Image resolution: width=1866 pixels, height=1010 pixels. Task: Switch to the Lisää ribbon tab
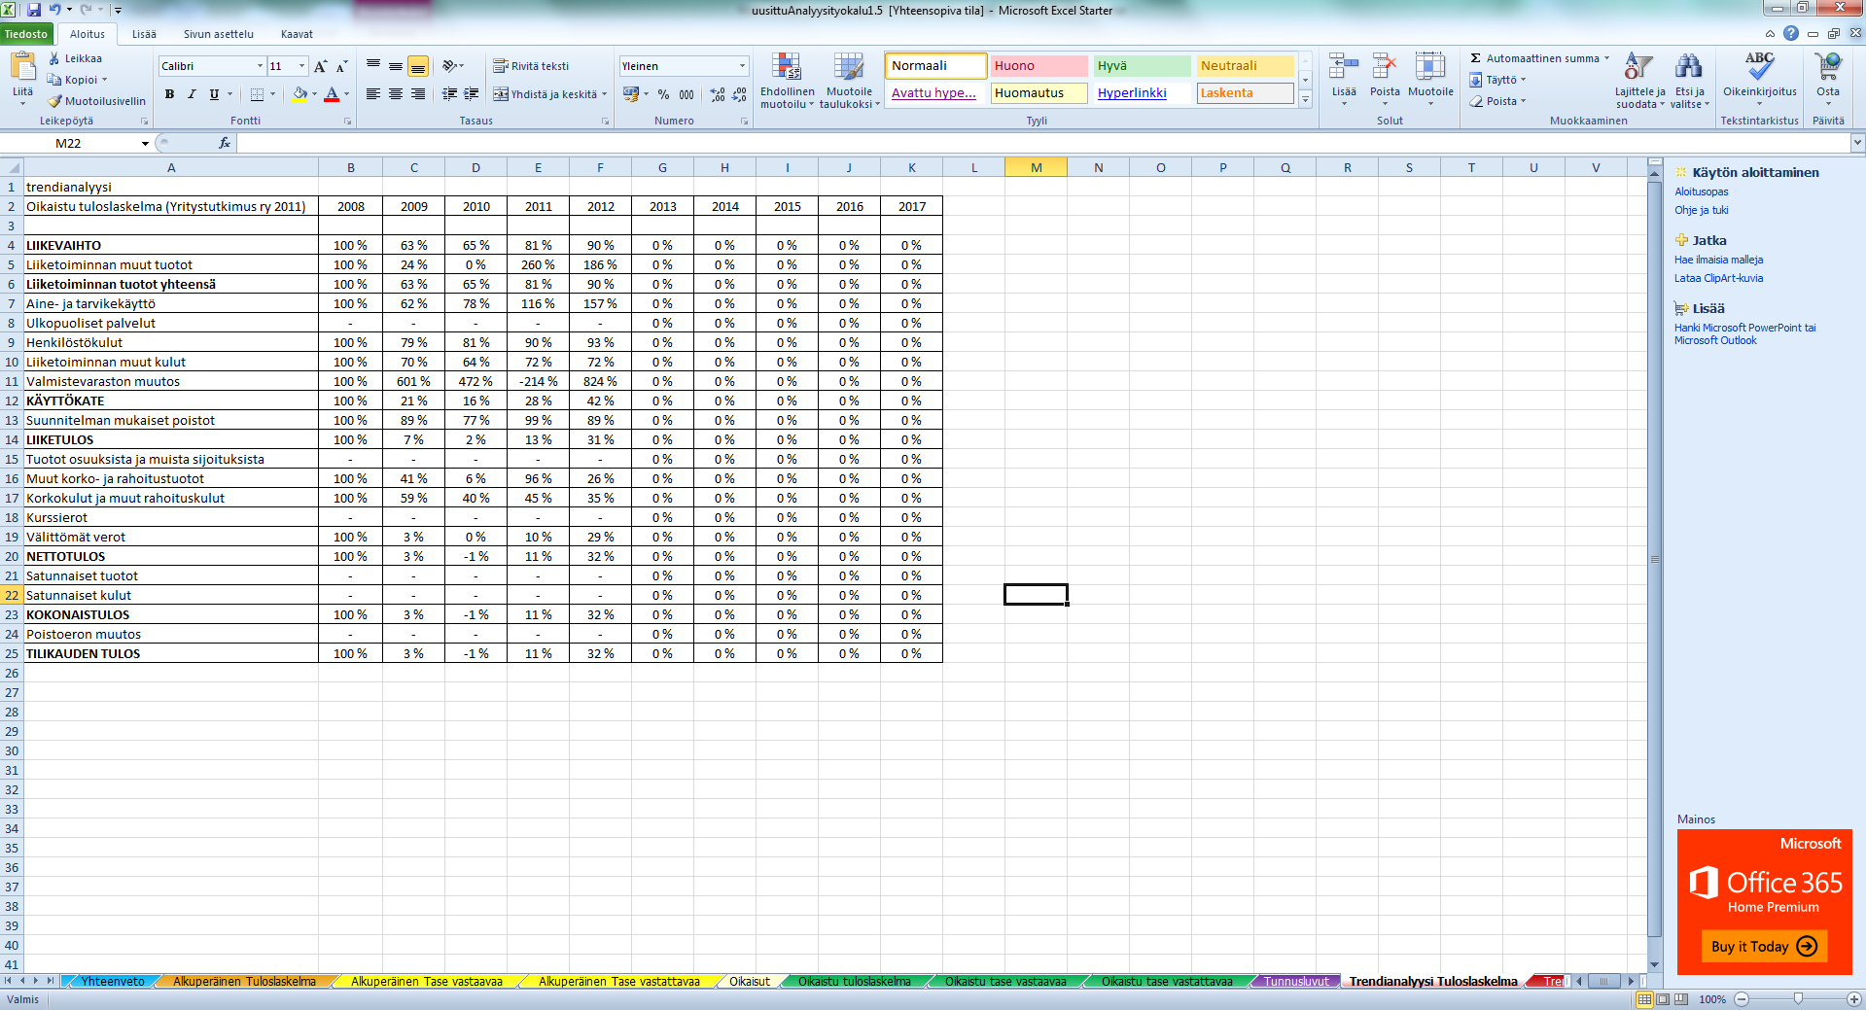click(144, 34)
